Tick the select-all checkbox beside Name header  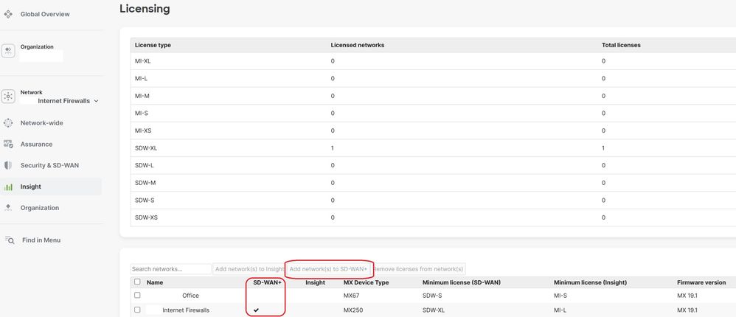coord(137,282)
